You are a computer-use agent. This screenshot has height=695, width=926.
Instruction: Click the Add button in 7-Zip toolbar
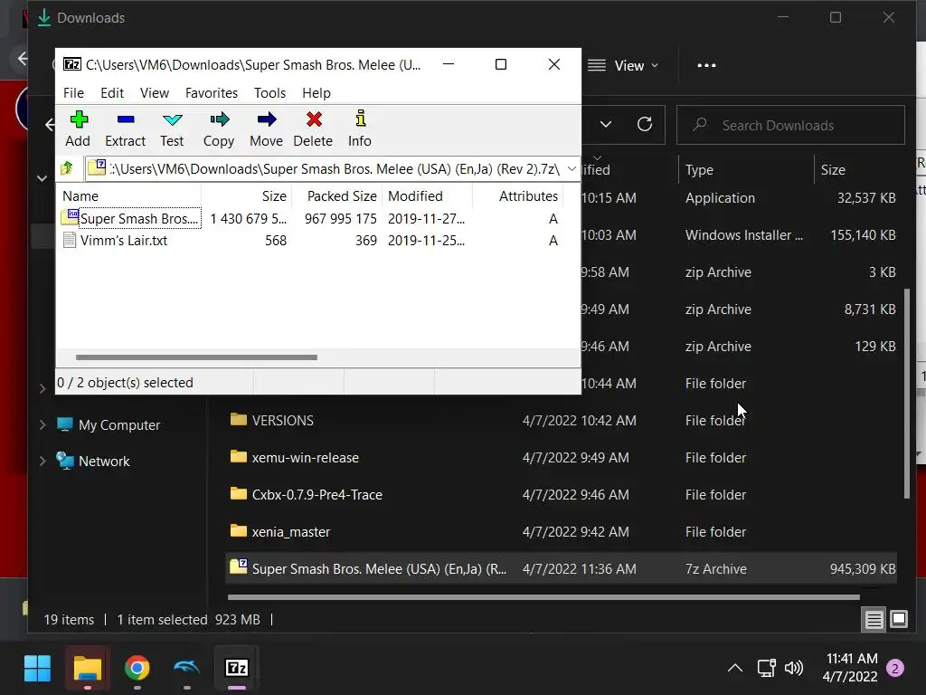[x=78, y=129]
